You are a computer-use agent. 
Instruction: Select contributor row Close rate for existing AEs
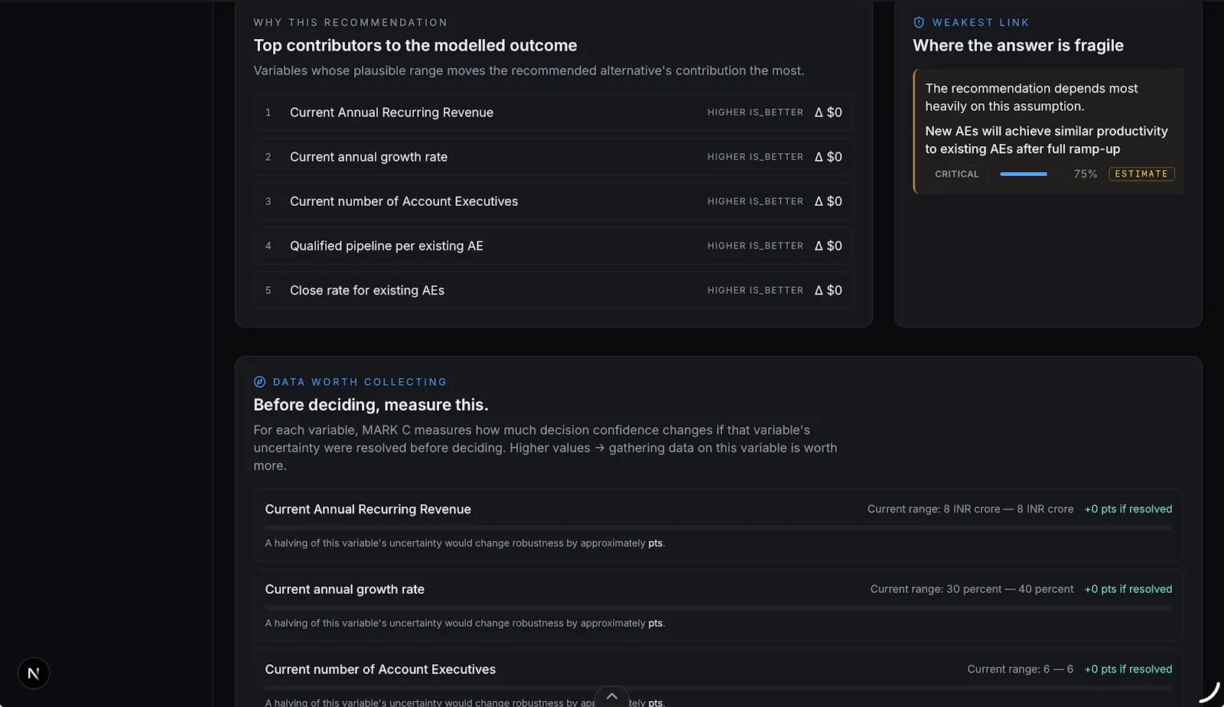pos(554,290)
